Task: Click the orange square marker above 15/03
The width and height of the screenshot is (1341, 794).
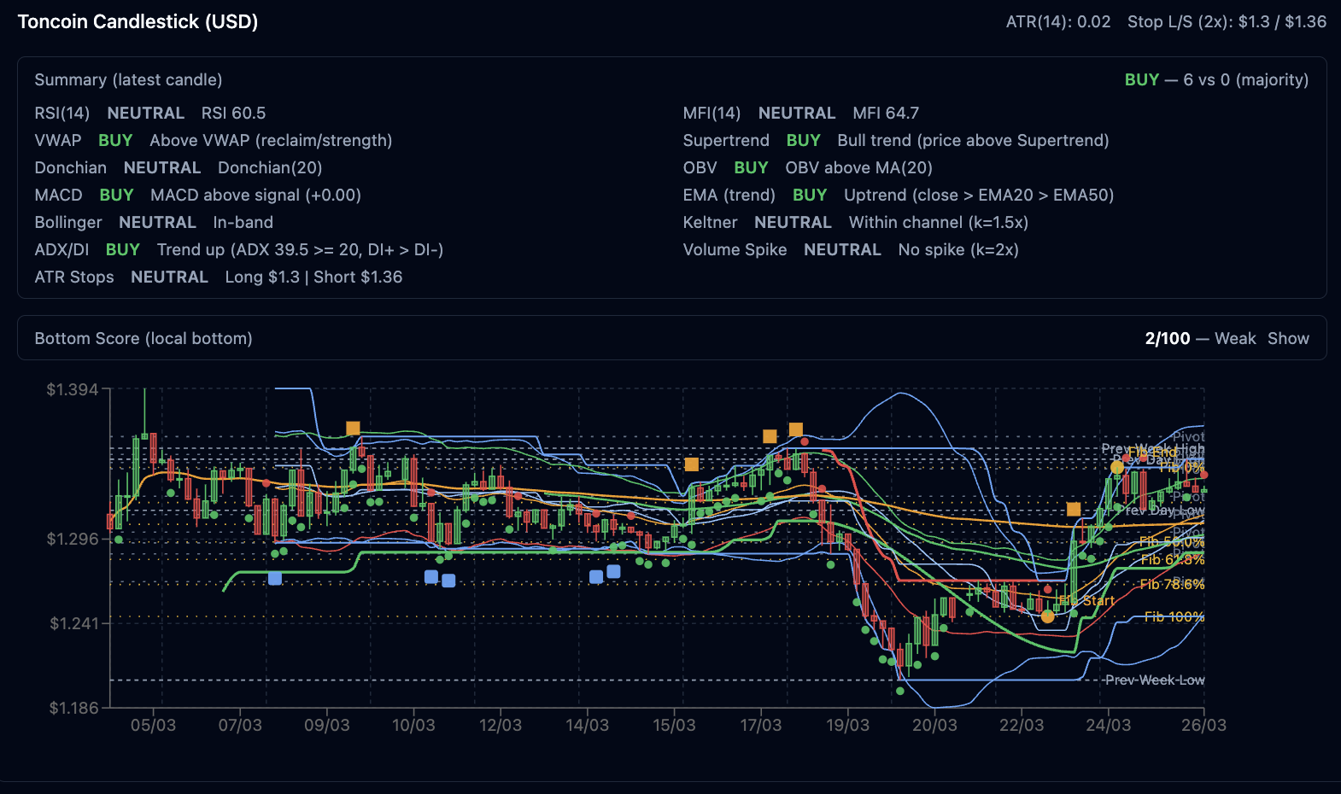Action: pos(692,464)
